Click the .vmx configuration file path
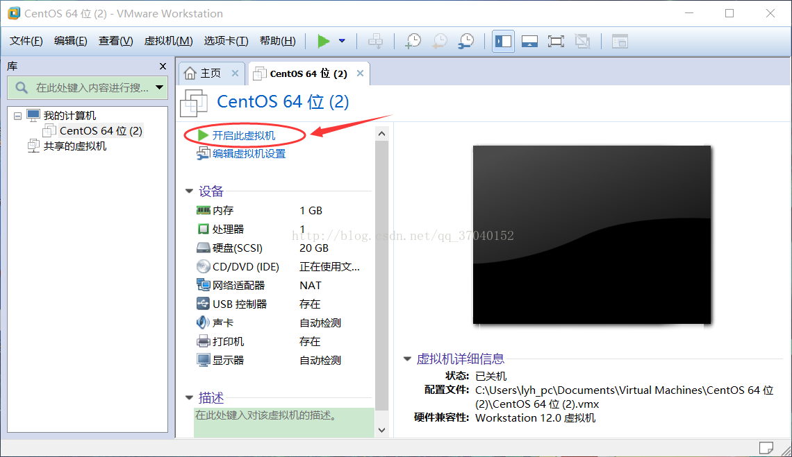Image resolution: width=792 pixels, height=457 pixels. 625,397
